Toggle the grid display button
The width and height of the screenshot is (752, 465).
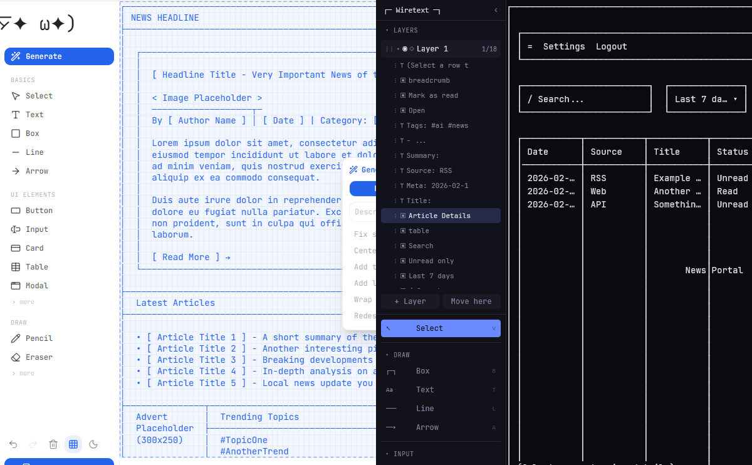(x=73, y=444)
